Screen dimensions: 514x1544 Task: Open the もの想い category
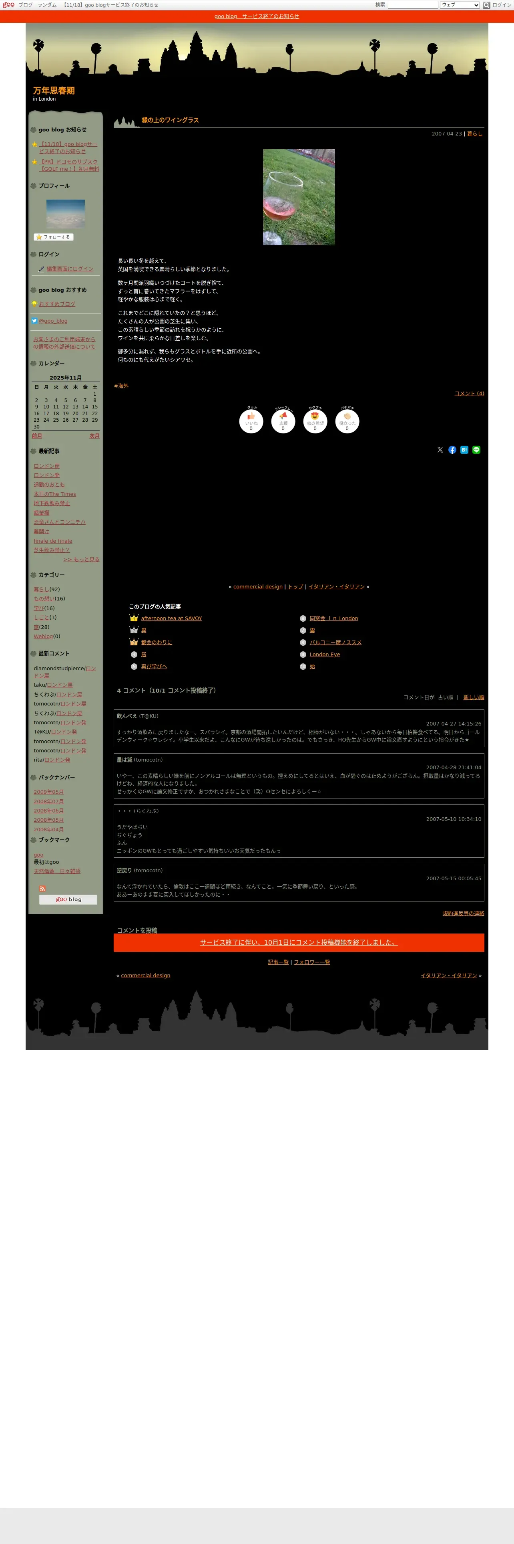coord(44,598)
